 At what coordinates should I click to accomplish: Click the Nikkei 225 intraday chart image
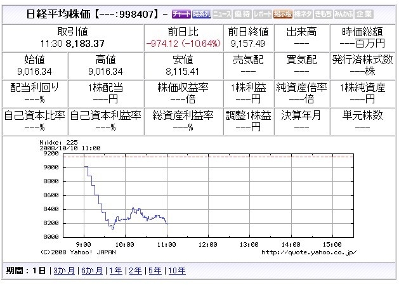199,197
